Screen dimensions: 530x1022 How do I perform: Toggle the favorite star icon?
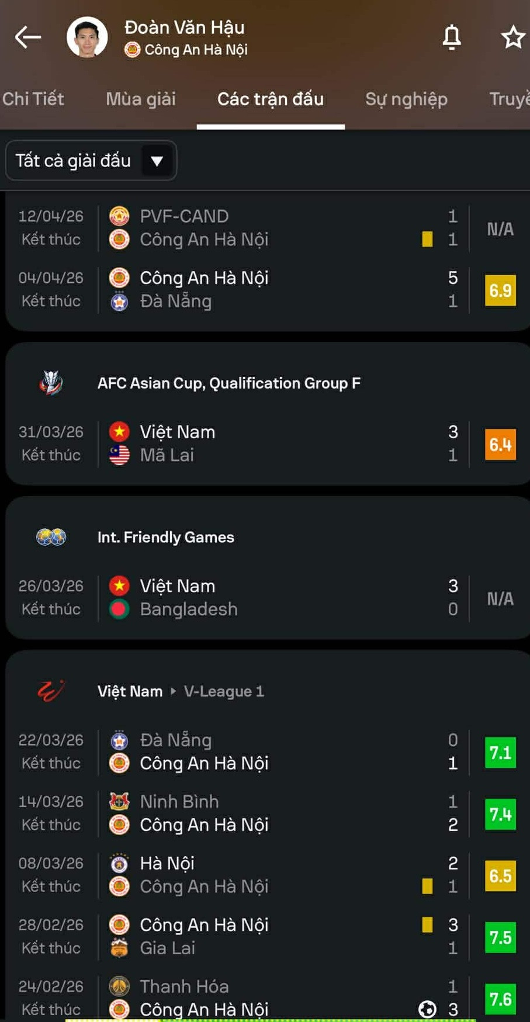click(513, 37)
